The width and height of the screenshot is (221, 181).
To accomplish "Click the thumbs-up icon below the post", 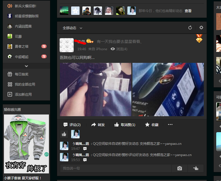I will click(64, 134).
